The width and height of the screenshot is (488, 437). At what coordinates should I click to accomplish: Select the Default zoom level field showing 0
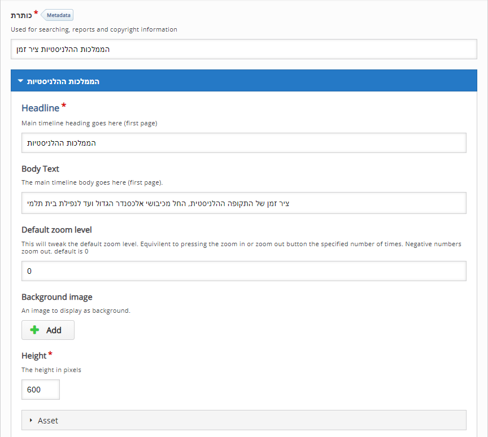243,271
